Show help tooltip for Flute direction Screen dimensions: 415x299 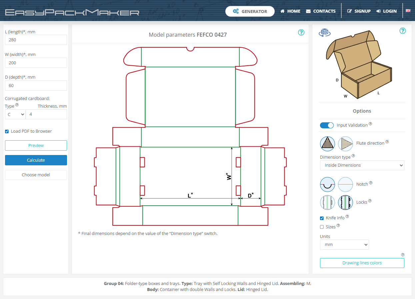pyautogui.click(x=387, y=142)
